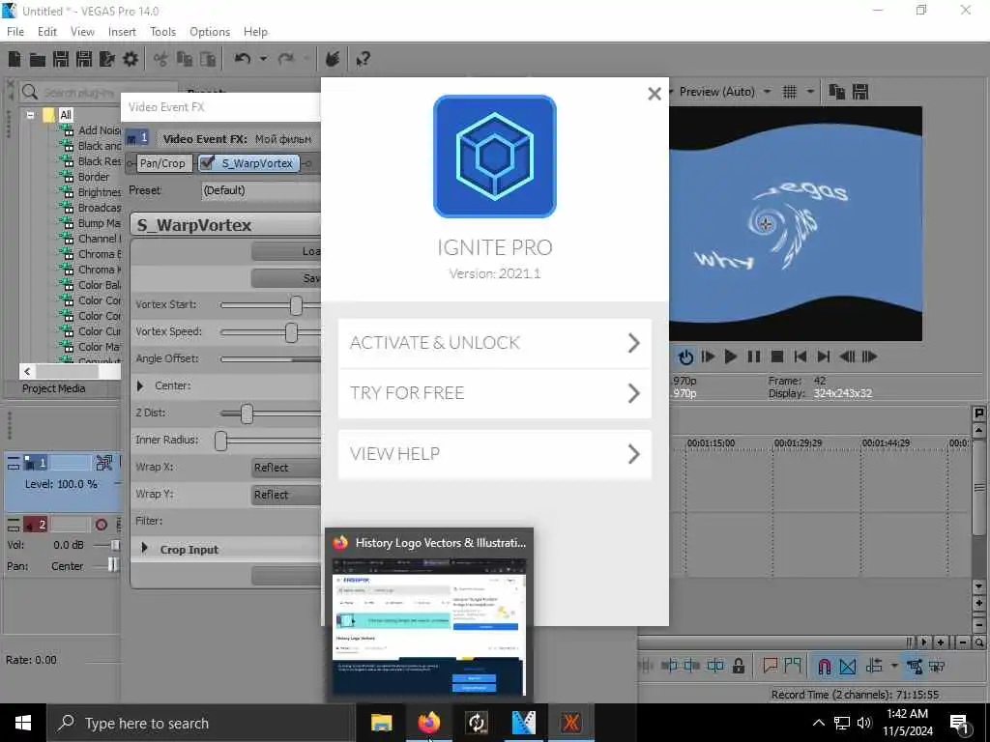990x742 pixels.
Task: Click the Render As toolbar icon
Action: pos(107,59)
